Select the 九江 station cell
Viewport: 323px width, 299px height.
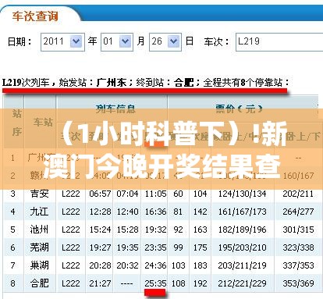tap(39, 212)
